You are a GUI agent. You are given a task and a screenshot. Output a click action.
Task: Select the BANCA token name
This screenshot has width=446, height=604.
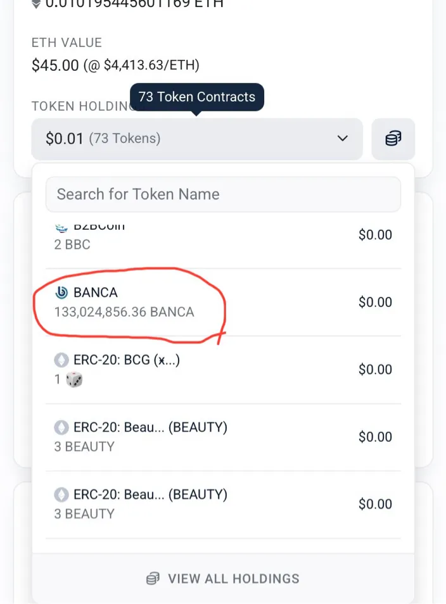96,293
